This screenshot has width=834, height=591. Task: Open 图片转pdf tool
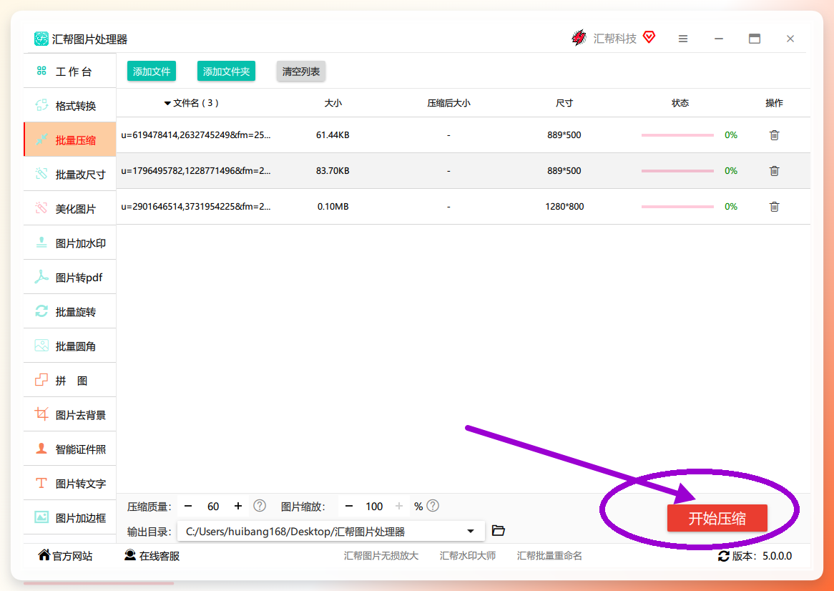point(69,277)
